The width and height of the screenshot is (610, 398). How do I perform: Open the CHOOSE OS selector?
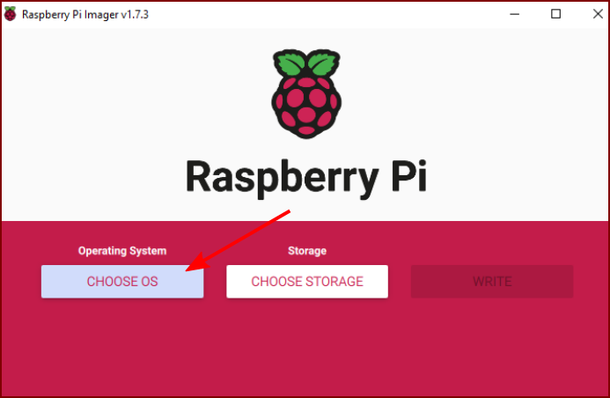tap(122, 281)
